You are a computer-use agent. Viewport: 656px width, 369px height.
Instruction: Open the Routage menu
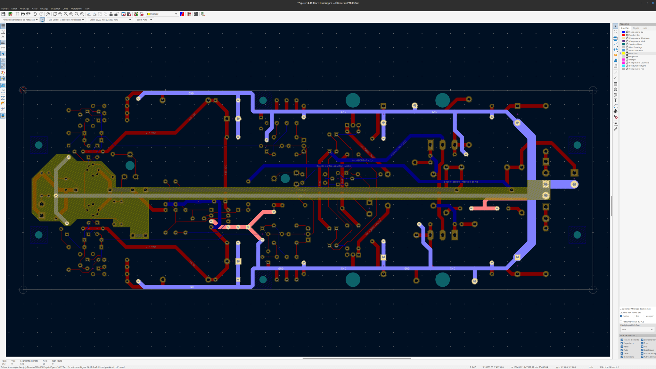coord(44,9)
